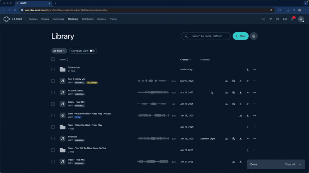Click Clear all in the Done panel
The width and height of the screenshot is (309, 173).
click(290, 165)
